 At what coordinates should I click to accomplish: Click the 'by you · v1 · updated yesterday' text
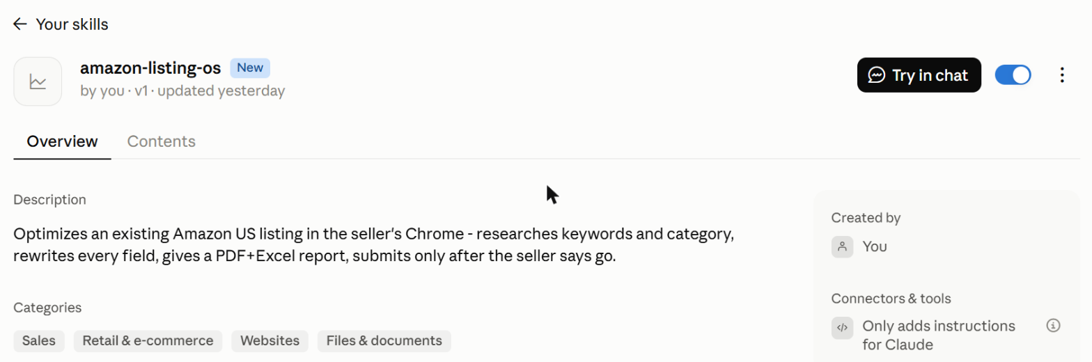point(182,91)
